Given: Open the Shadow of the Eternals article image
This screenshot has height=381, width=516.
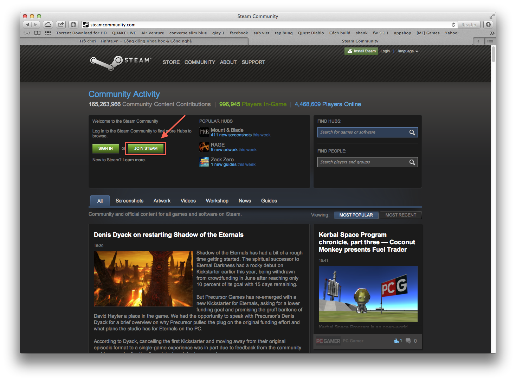Looking at the screenshot, I should (x=143, y=279).
